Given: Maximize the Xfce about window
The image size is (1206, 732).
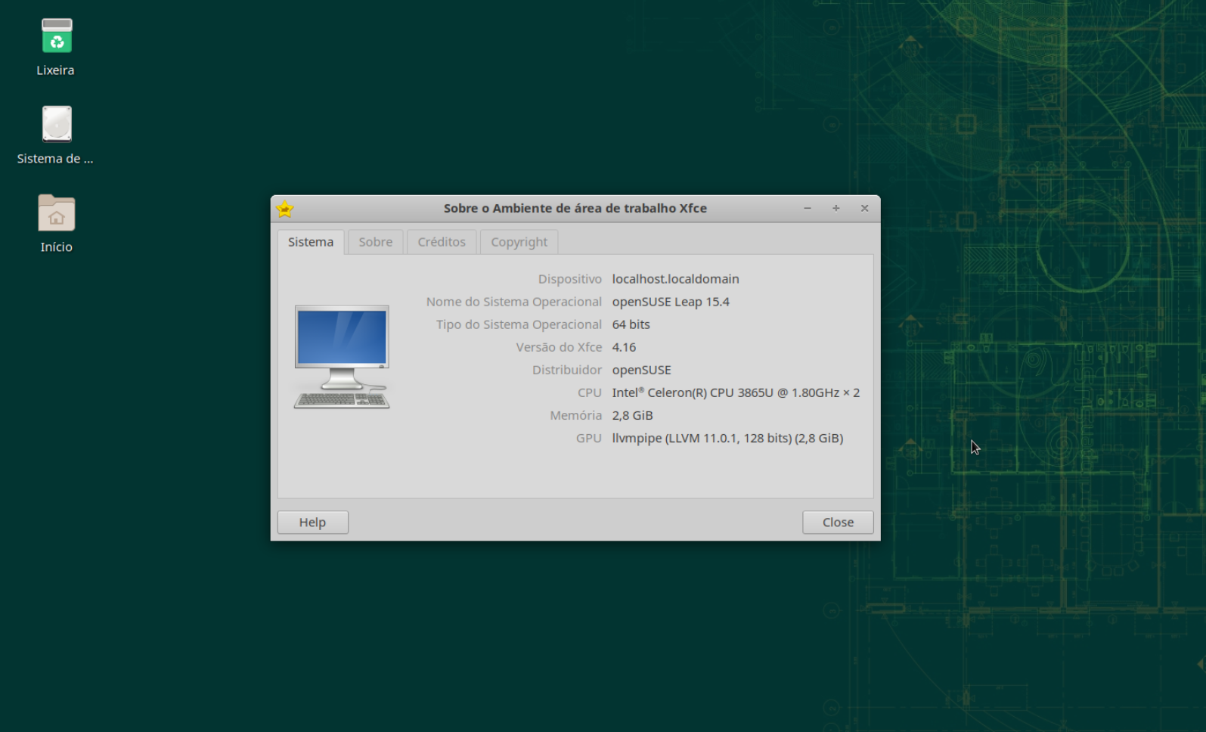Looking at the screenshot, I should pyautogui.click(x=836, y=209).
